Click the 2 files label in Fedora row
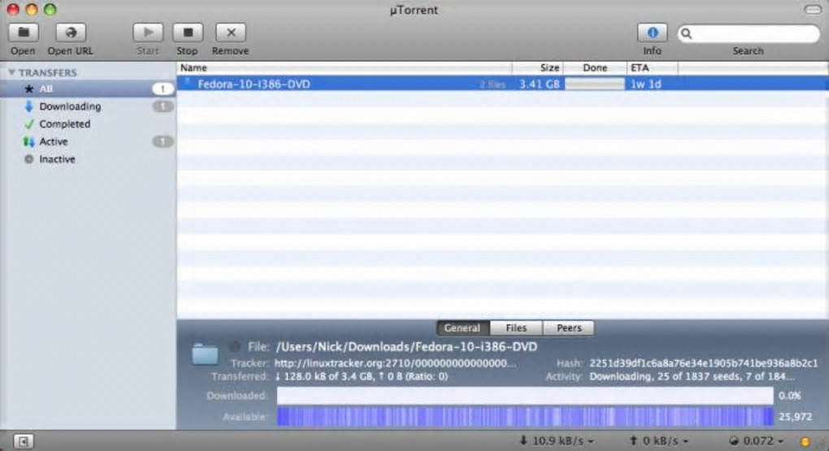 click(x=493, y=85)
